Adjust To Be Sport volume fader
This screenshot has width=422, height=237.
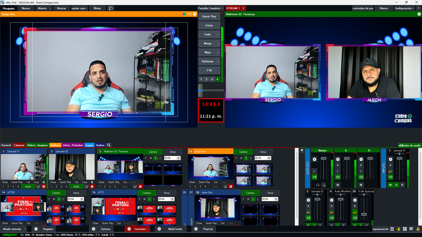(x=364, y=214)
